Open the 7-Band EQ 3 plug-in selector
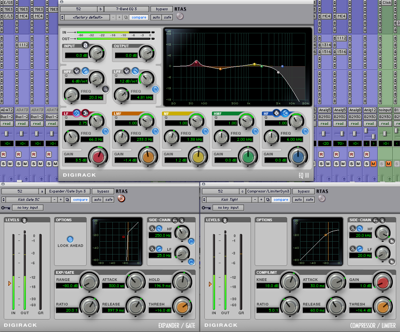The image size is (400, 332). [x=126, y=9]
